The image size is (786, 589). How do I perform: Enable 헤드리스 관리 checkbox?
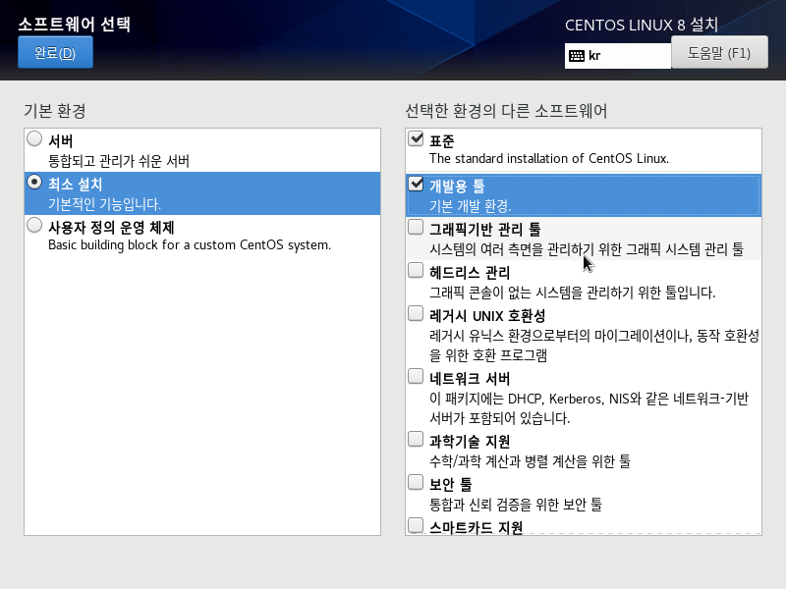point(416,270)
